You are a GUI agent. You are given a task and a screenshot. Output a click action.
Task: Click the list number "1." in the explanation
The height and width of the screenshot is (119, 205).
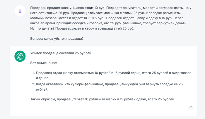coord(33,73)
